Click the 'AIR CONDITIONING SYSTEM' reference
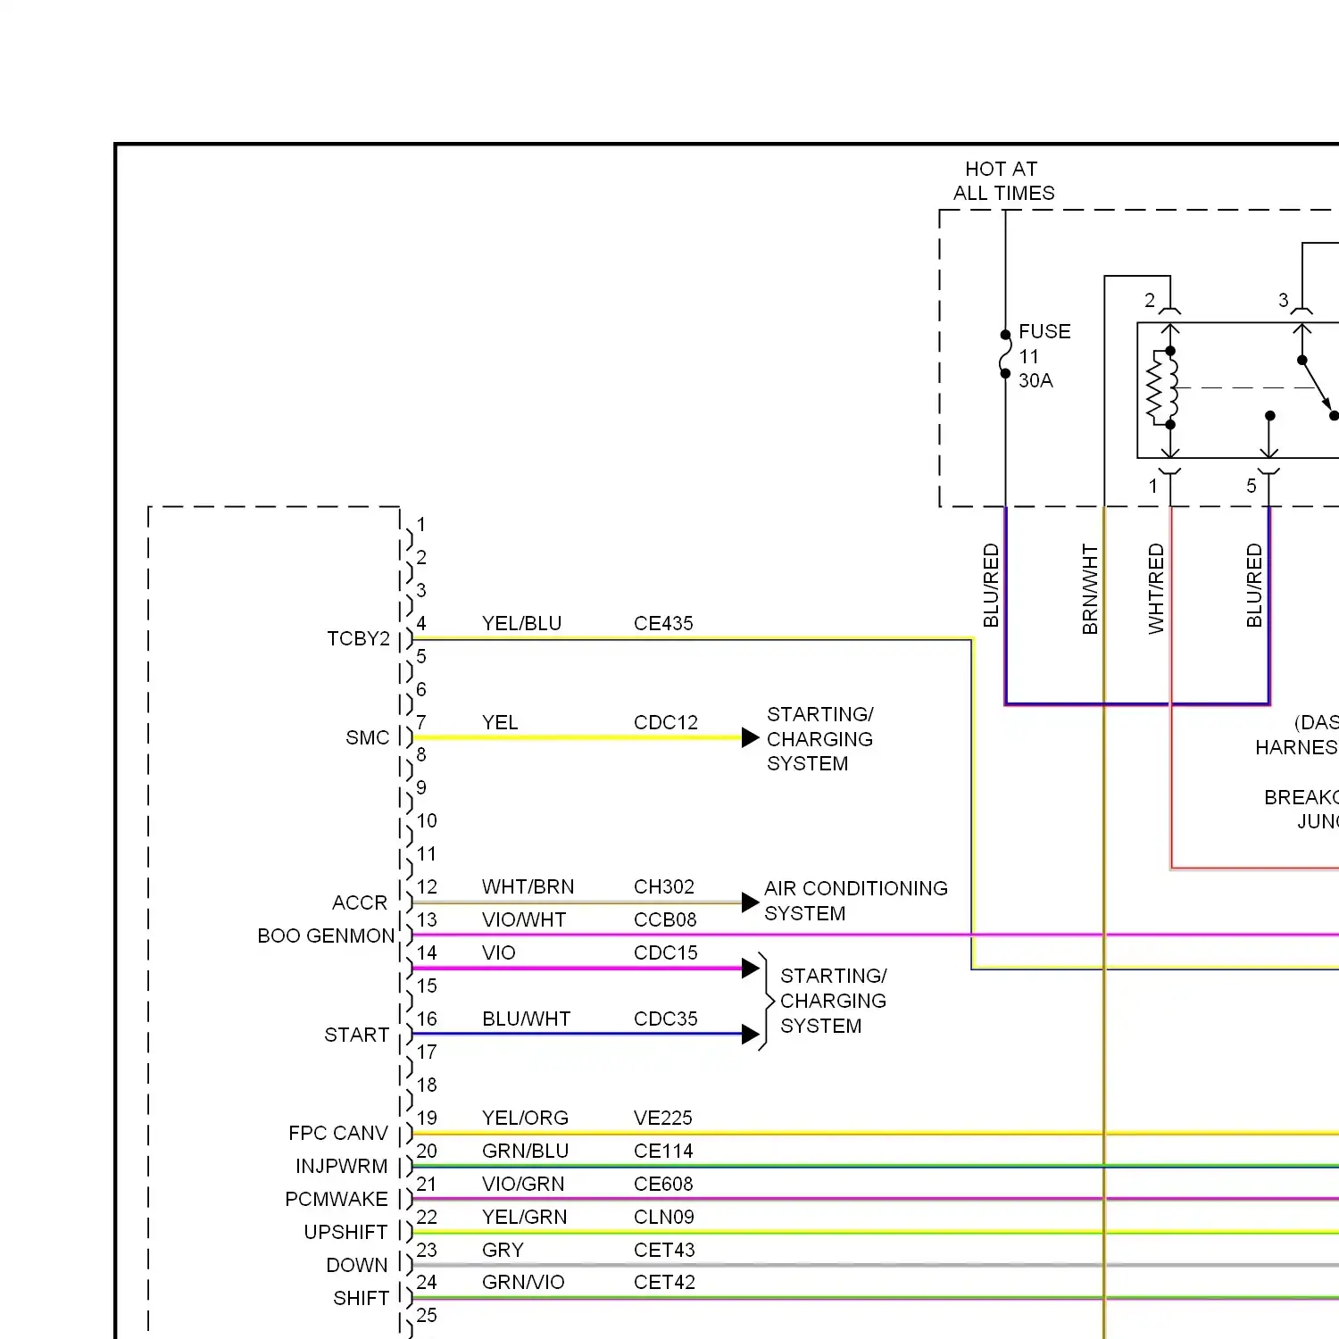The width and height of the screenshot is (1339, 1339). (x=856, y=902)
